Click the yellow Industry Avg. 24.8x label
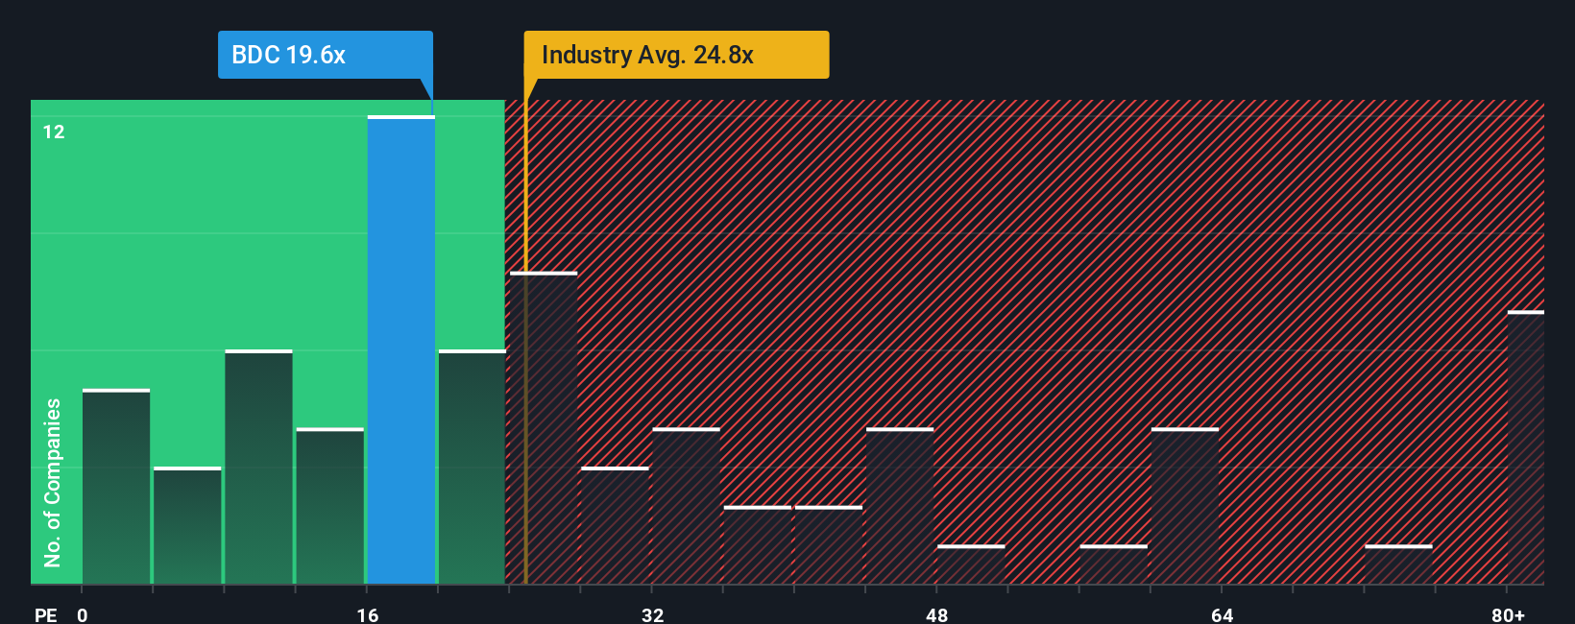Viewport: 1575px width, 624px height. coord(676,55)
